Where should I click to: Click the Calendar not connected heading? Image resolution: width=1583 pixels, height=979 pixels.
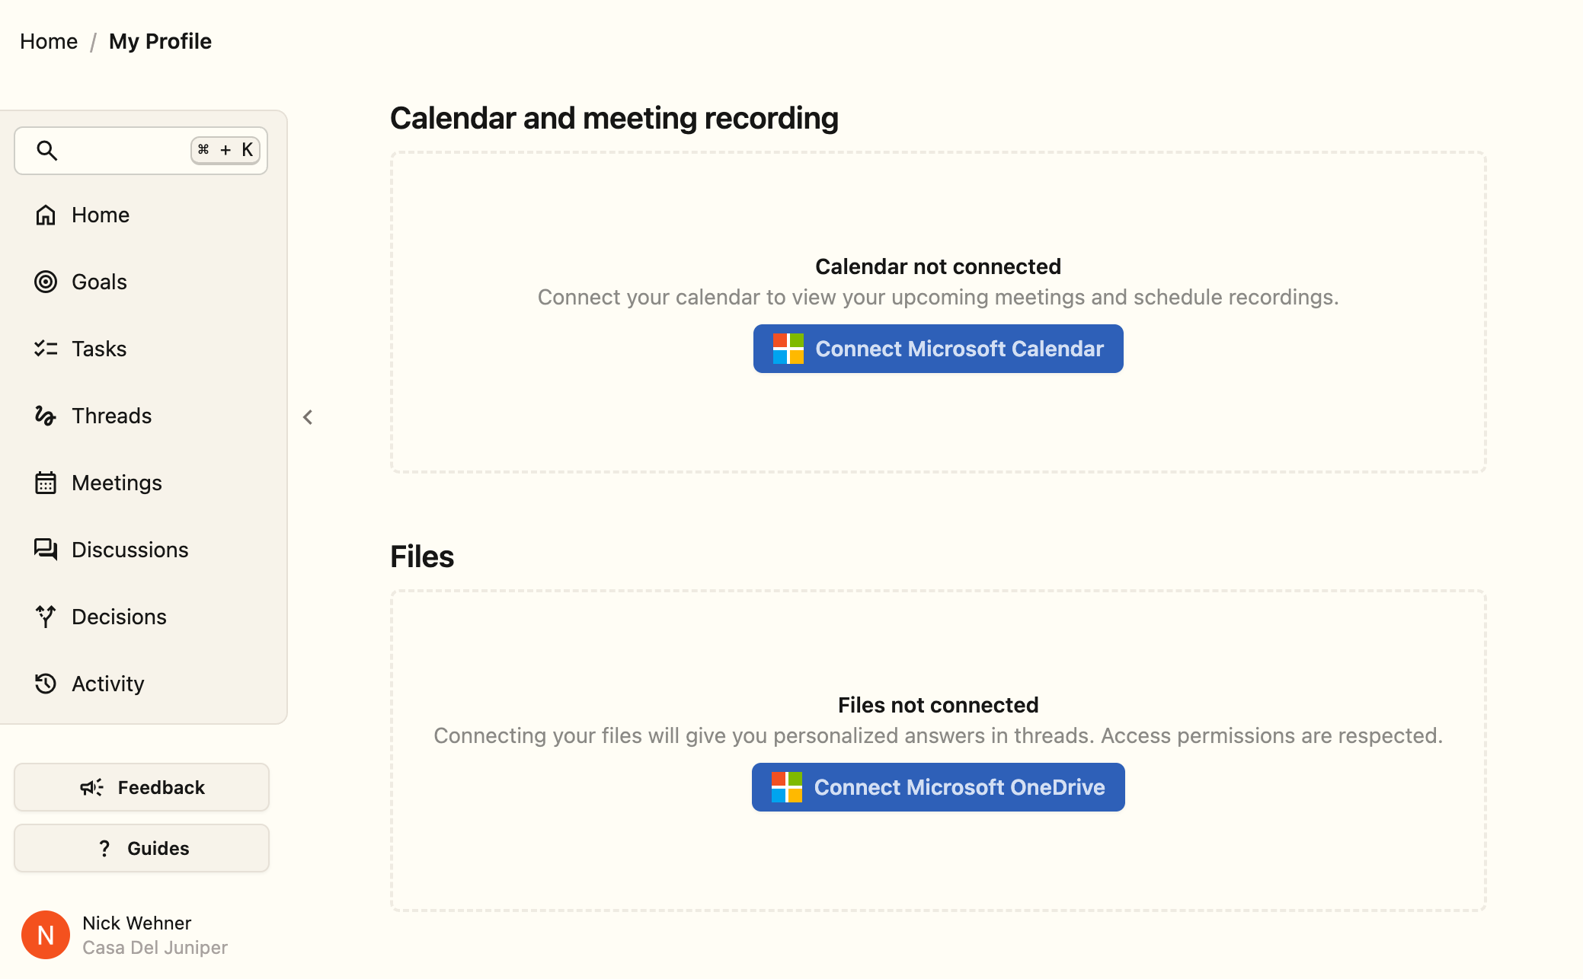[939, 266]
